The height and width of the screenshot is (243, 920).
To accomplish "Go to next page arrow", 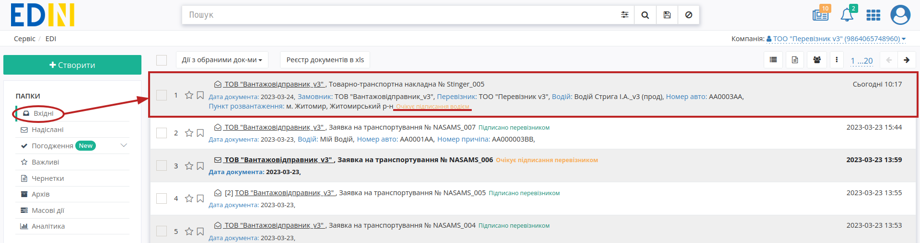I will click(x=906, y=60).
